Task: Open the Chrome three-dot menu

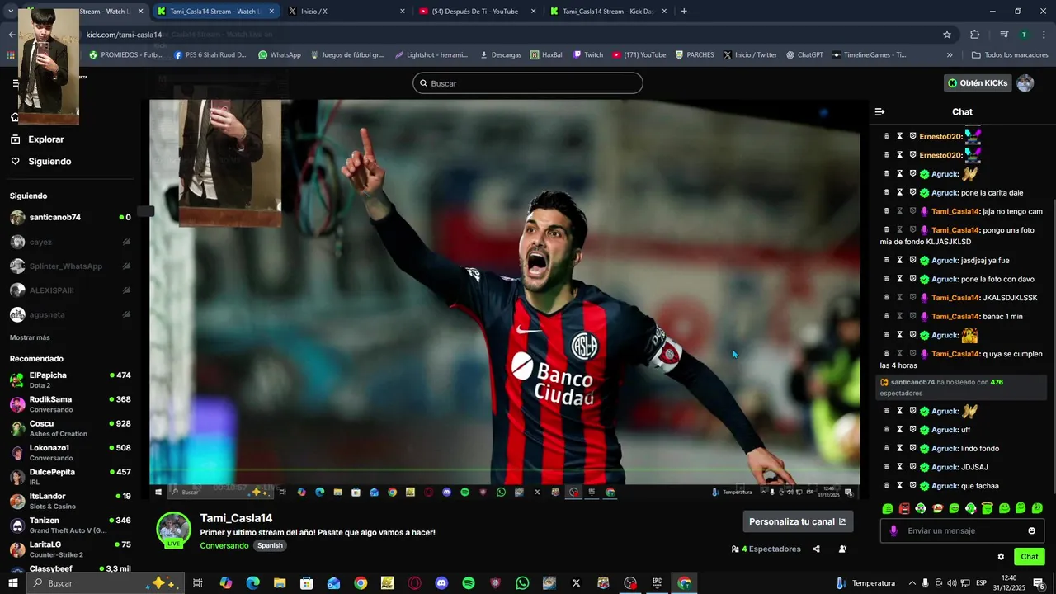Action: coord(1044,35)
